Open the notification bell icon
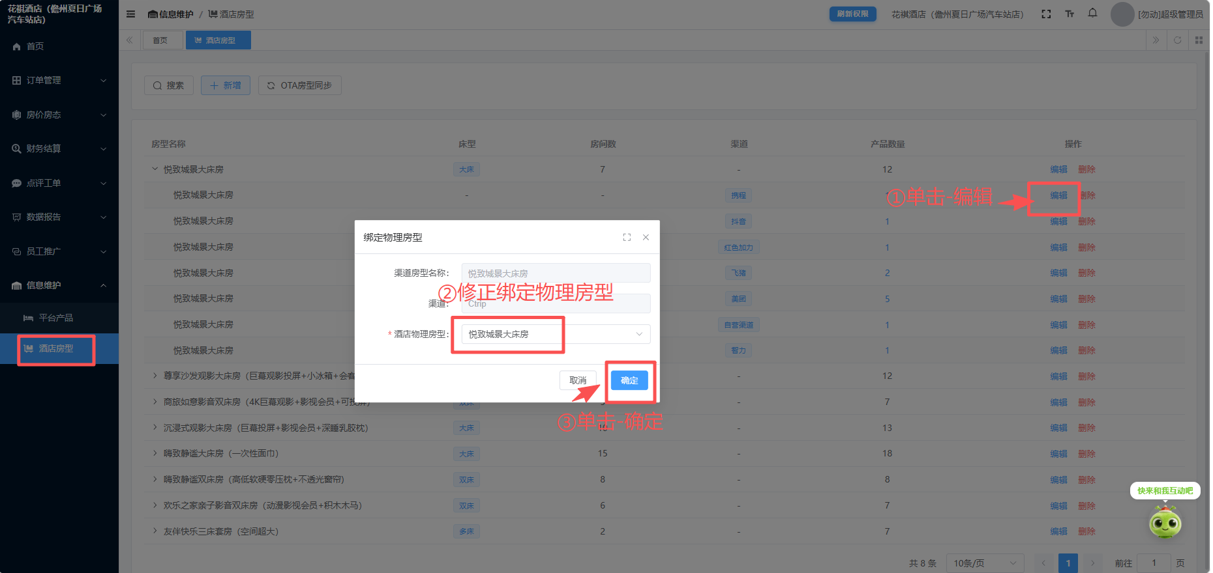This screenshot has width=1213, height=573. (1092, 13)
